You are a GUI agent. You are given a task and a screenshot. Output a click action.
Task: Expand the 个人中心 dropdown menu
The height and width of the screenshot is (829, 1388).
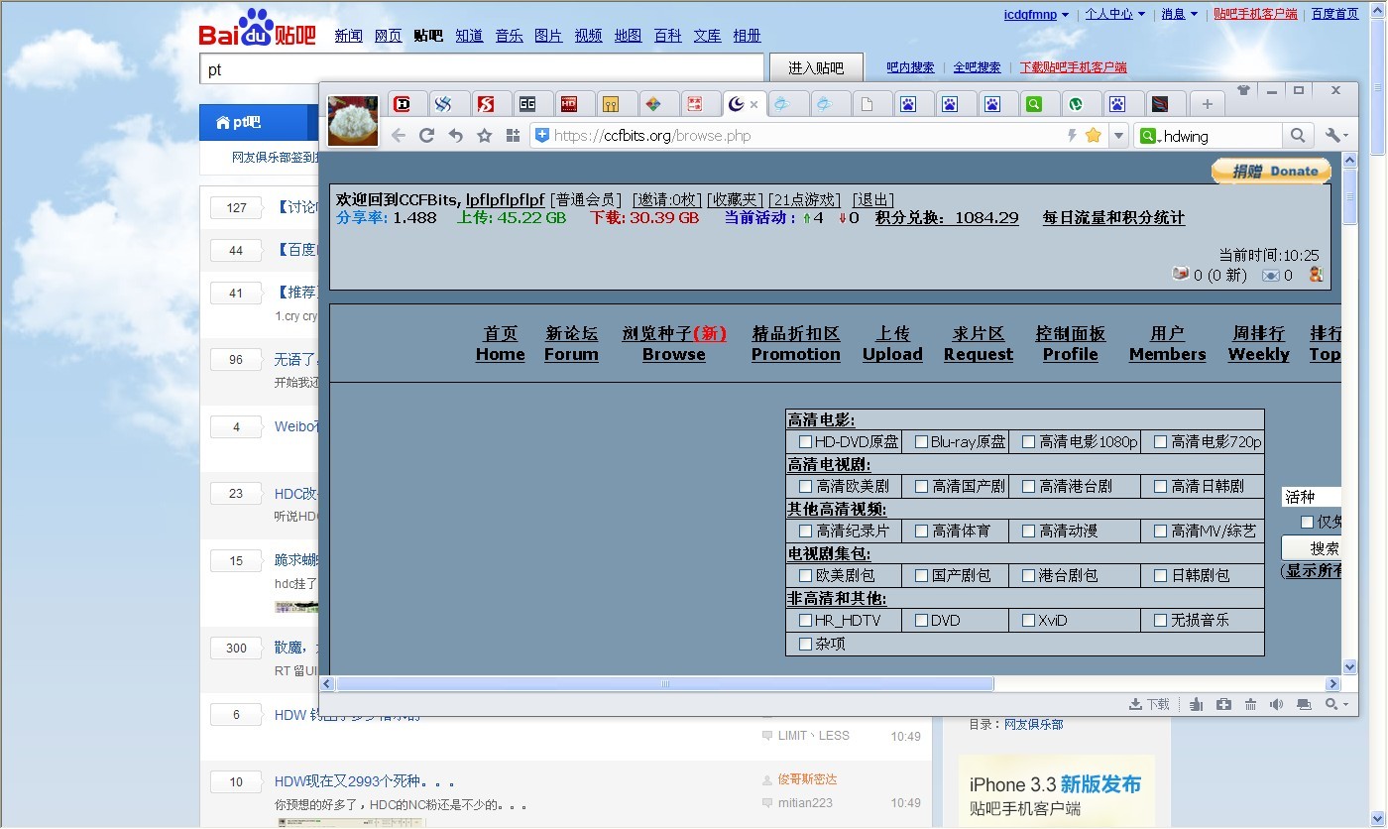coord(1115,14)
